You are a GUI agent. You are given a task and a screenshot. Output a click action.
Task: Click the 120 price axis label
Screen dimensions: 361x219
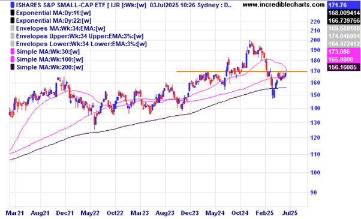(x=315, y=138)
